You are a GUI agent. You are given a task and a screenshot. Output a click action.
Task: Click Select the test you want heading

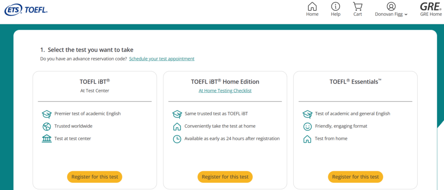click(87, 50)
